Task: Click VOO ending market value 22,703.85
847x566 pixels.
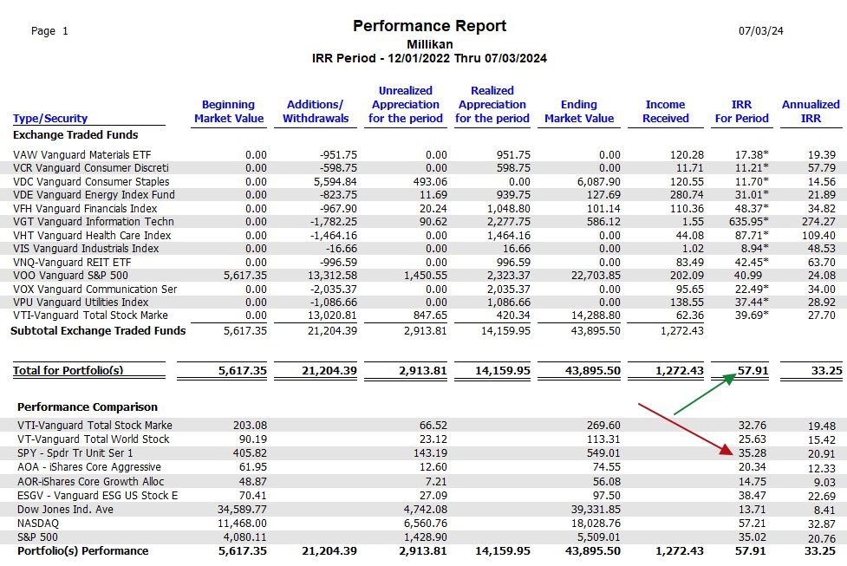Action: (596, 276)
